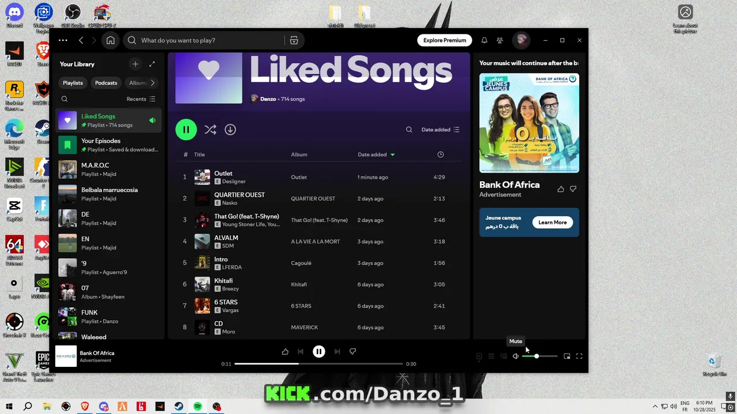The width and height of the screenshot is (737, 414).
Task: Click Learn More on the ad
Action: (x=552, y=223)
